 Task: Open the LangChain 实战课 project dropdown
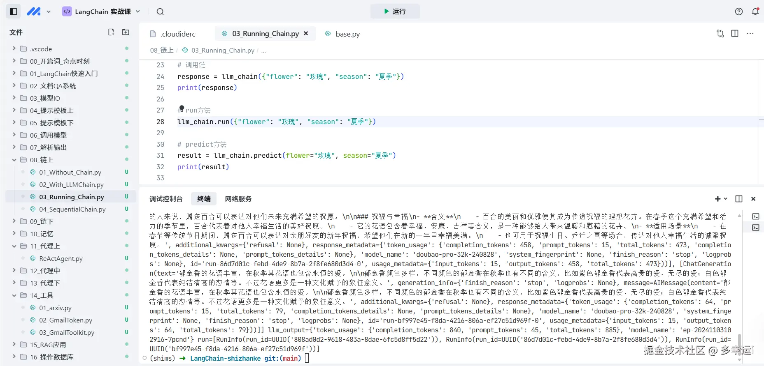click(101, 12)
